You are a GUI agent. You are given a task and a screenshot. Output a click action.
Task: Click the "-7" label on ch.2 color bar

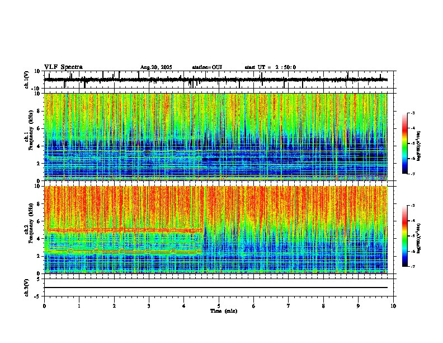[413, 267]
